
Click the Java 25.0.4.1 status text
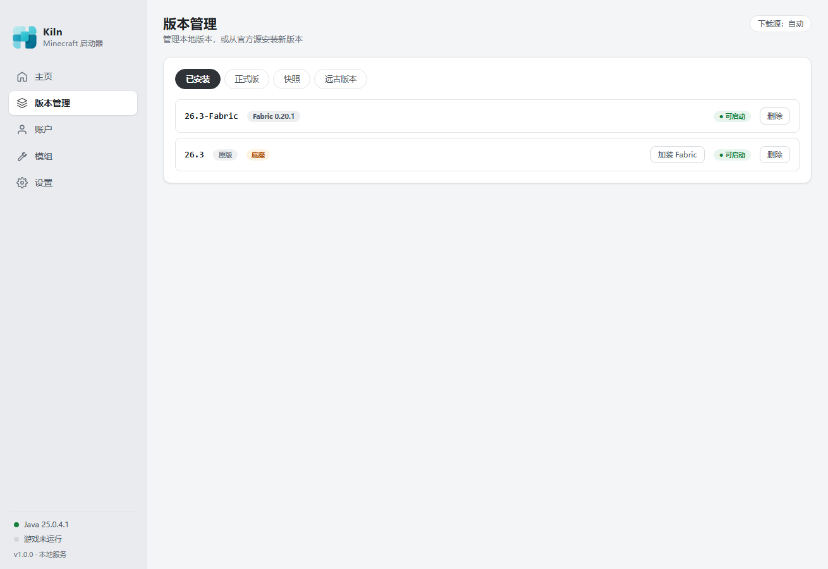coord(46,525)
